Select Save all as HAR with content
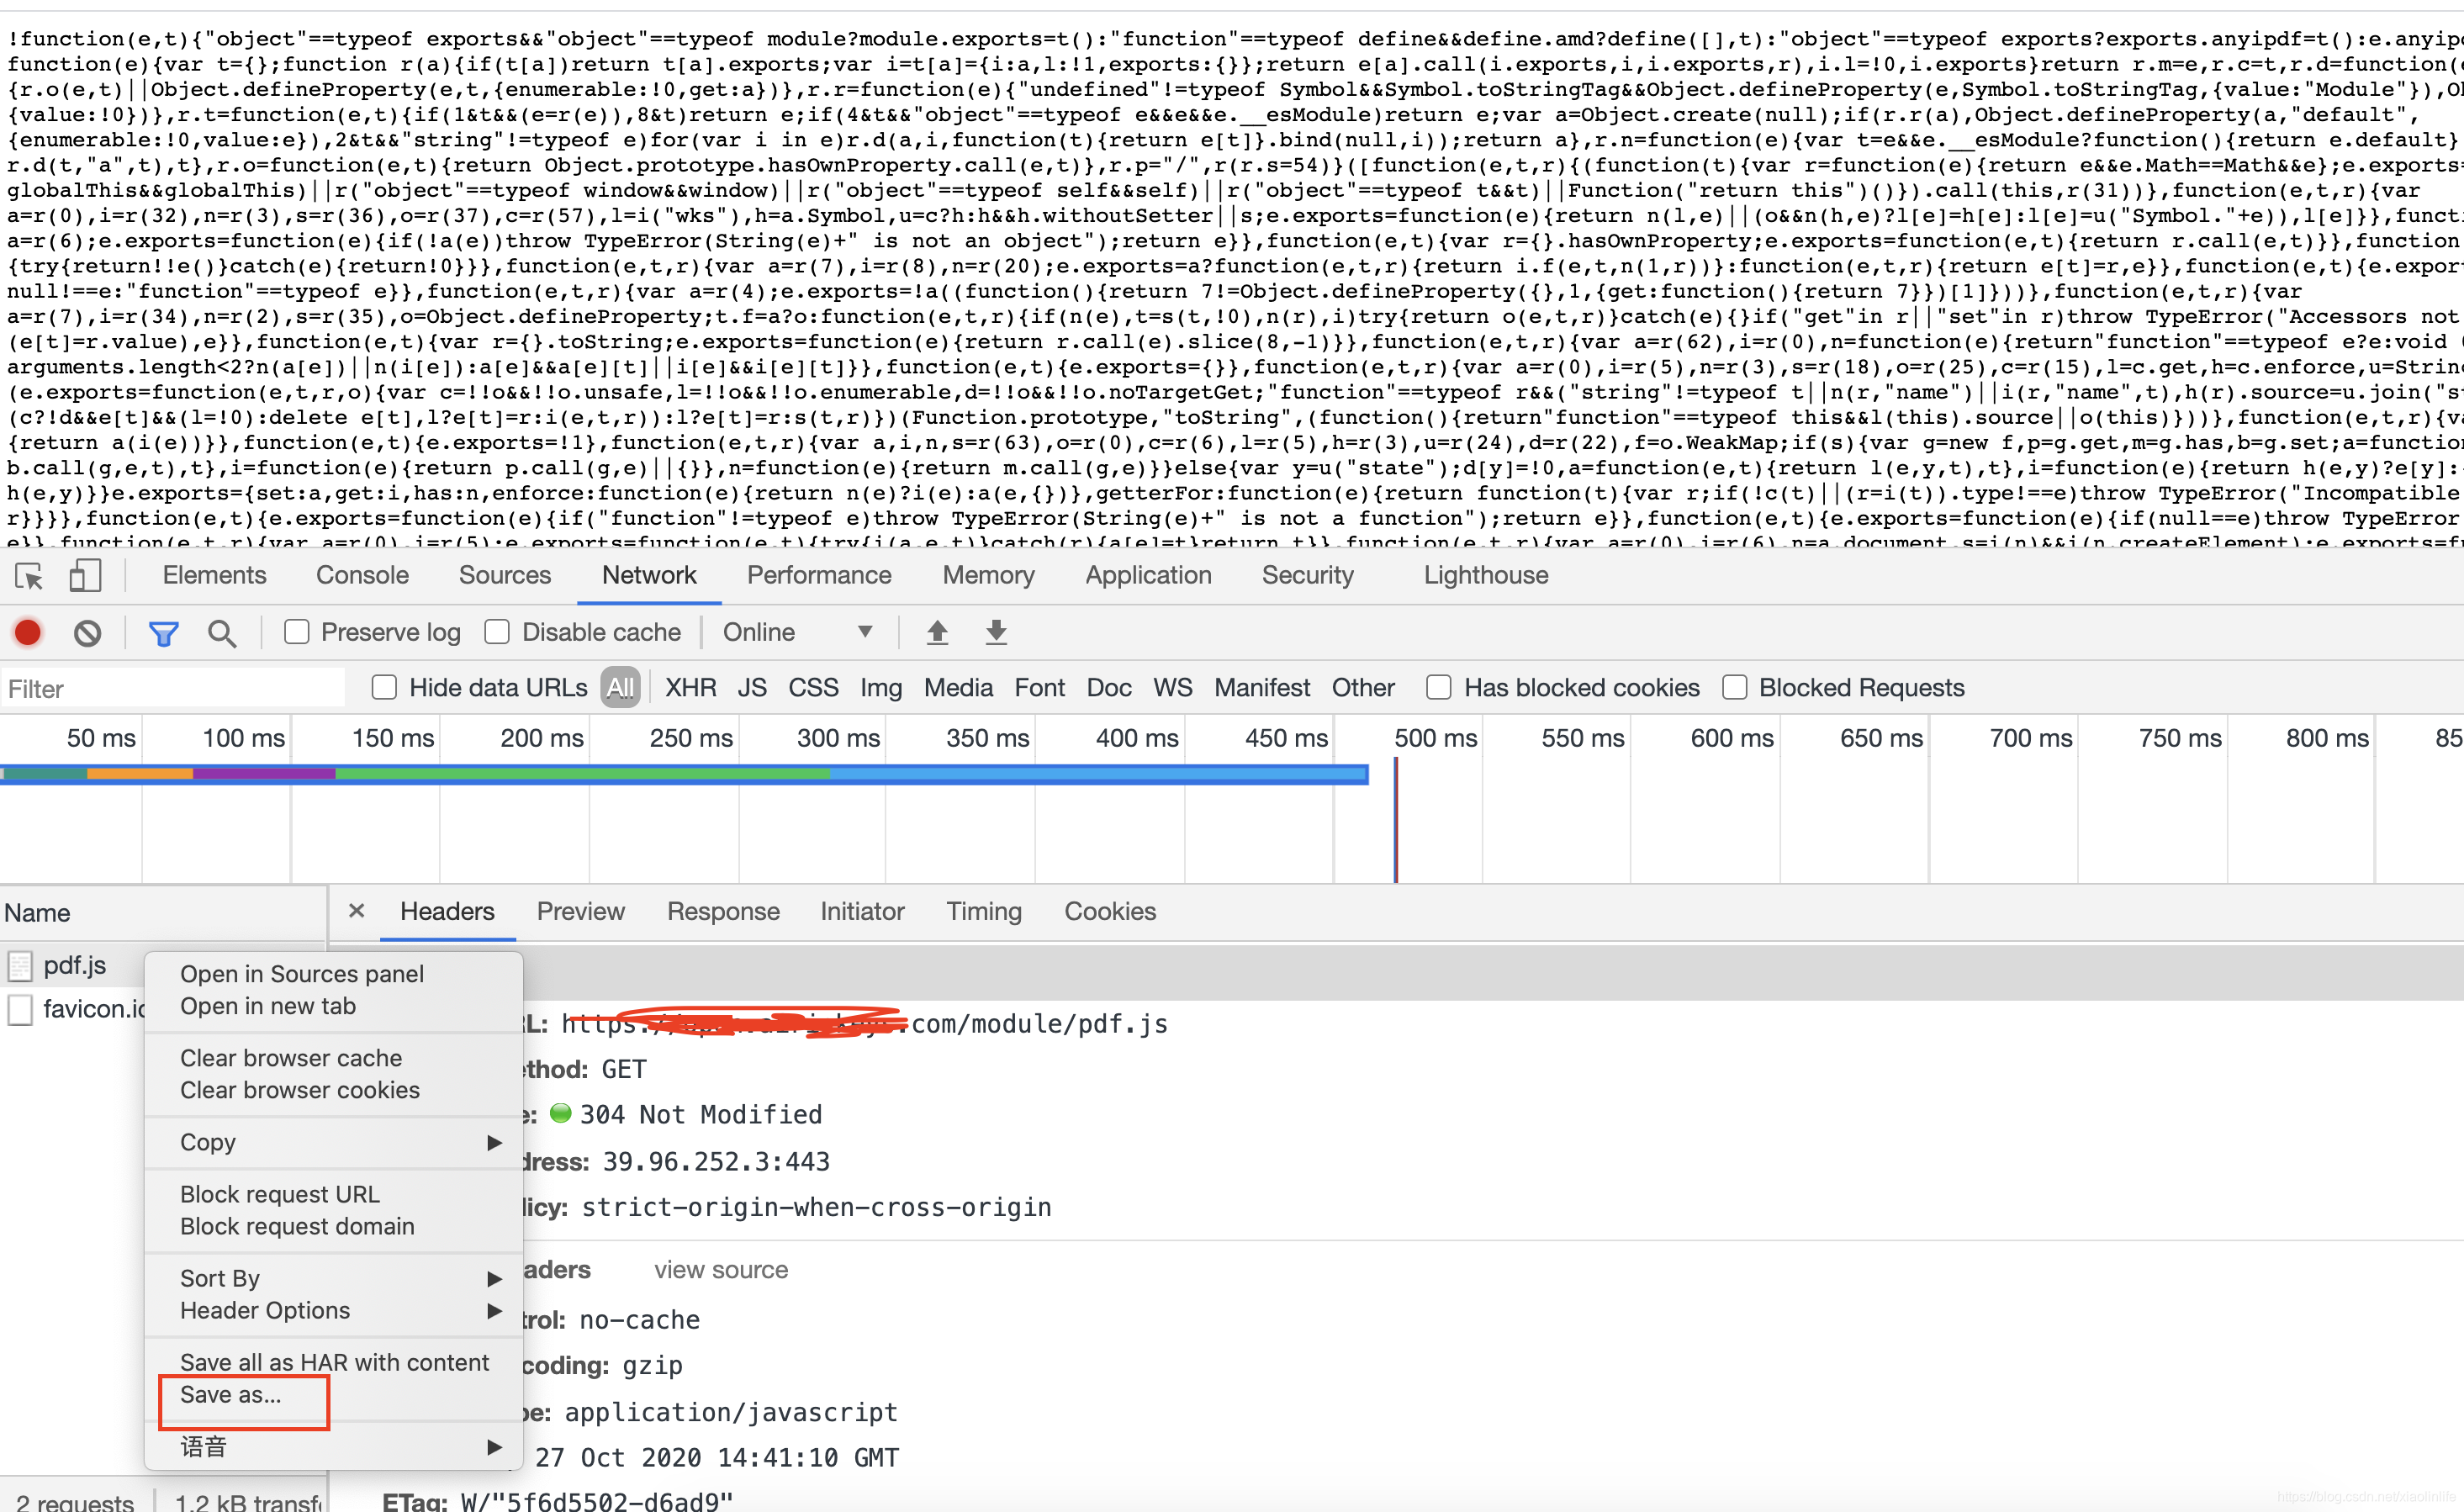 tap(335, 1361)
